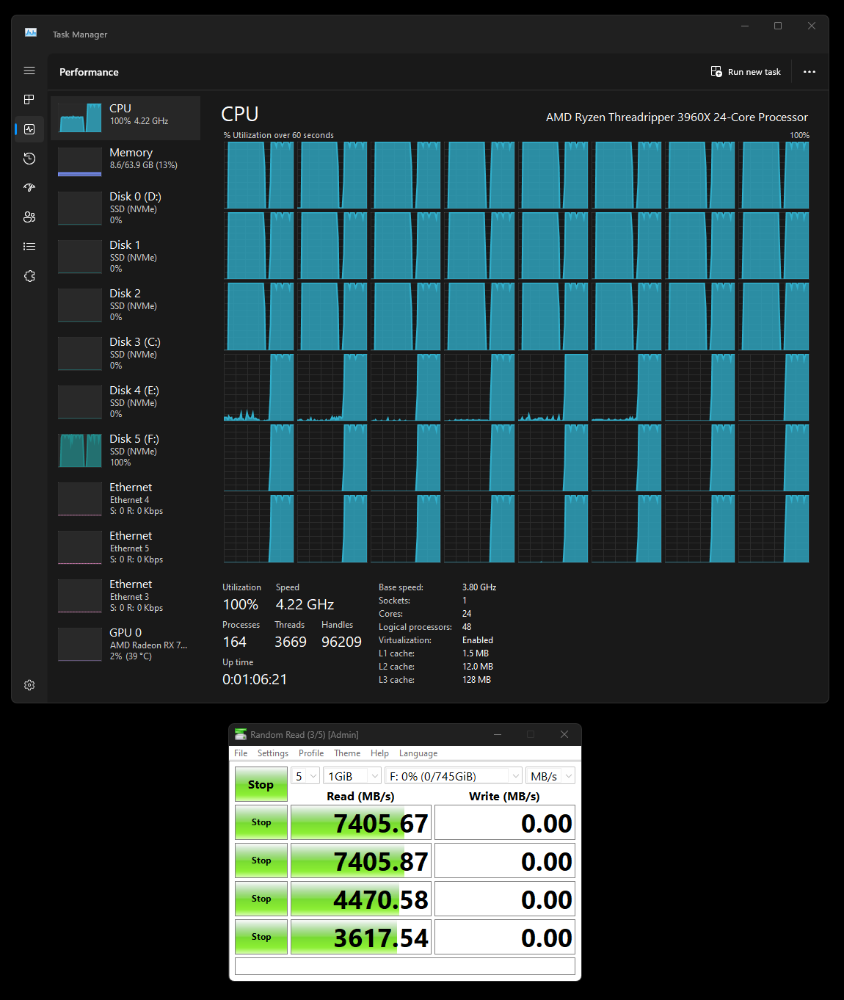Click the Task Manager app icon in title bar
Viewport: 844px width, 1000px height.
31,33
